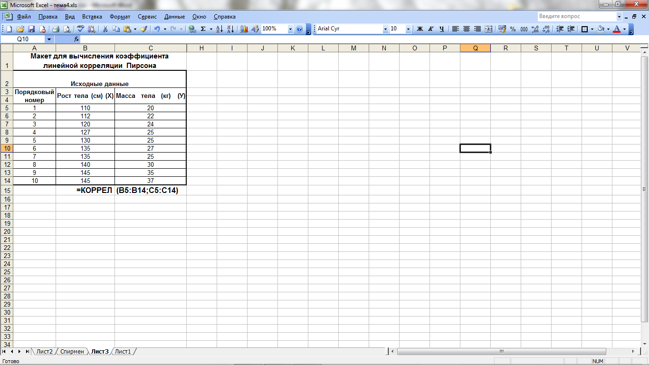Open the Research binoculars-book icon

pos(91,29)
